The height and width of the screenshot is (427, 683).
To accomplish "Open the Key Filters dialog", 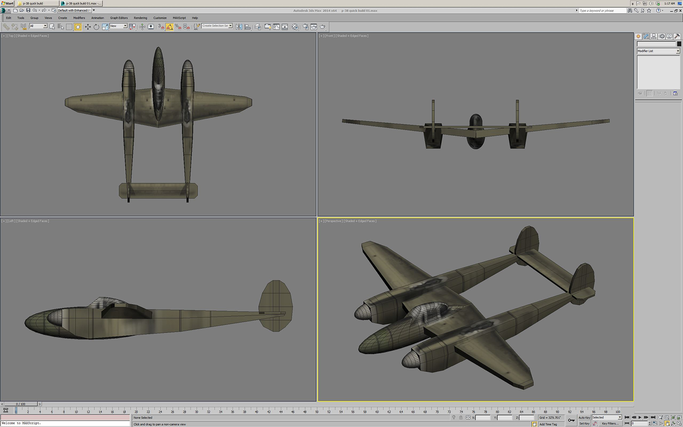I will (x=610, y=423).
